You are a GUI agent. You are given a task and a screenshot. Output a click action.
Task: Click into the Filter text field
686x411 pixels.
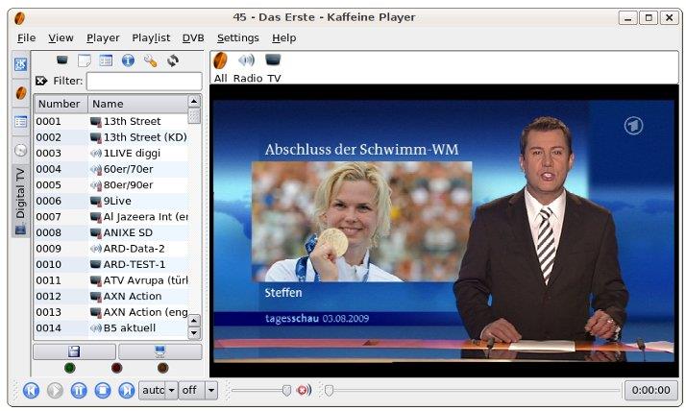[x=144, y=81]
